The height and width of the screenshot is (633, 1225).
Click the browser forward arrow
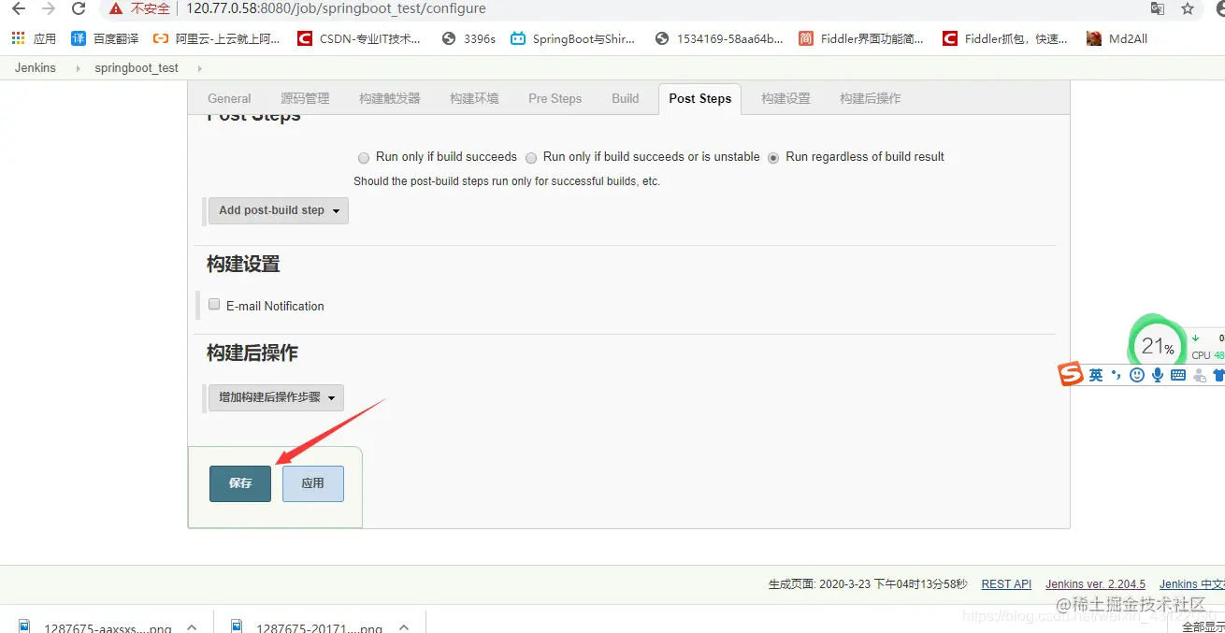49,8
